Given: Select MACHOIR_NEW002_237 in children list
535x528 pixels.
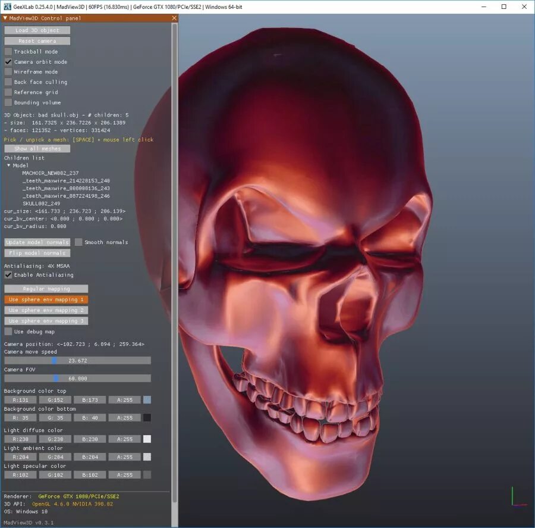Looking at the screenshot, I should click(51, 173).
